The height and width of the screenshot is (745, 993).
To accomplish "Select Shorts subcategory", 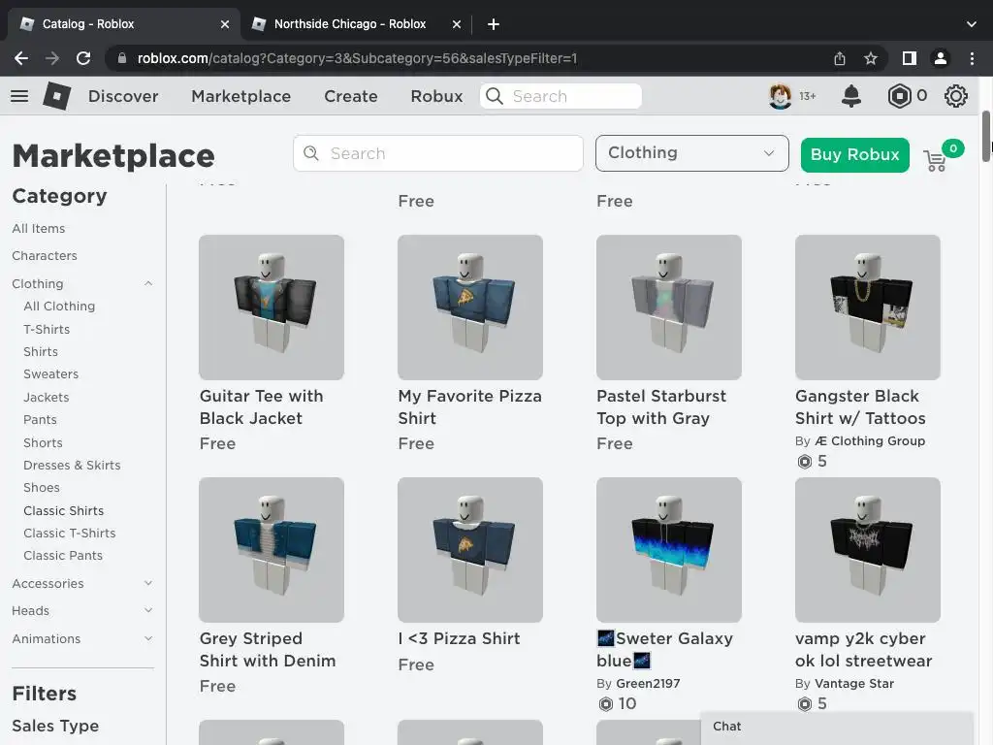I will pyautogui.click(x=43, y=442).
